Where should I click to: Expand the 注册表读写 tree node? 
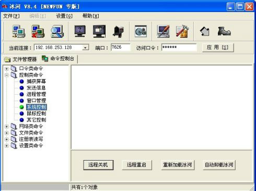point(7,139)
